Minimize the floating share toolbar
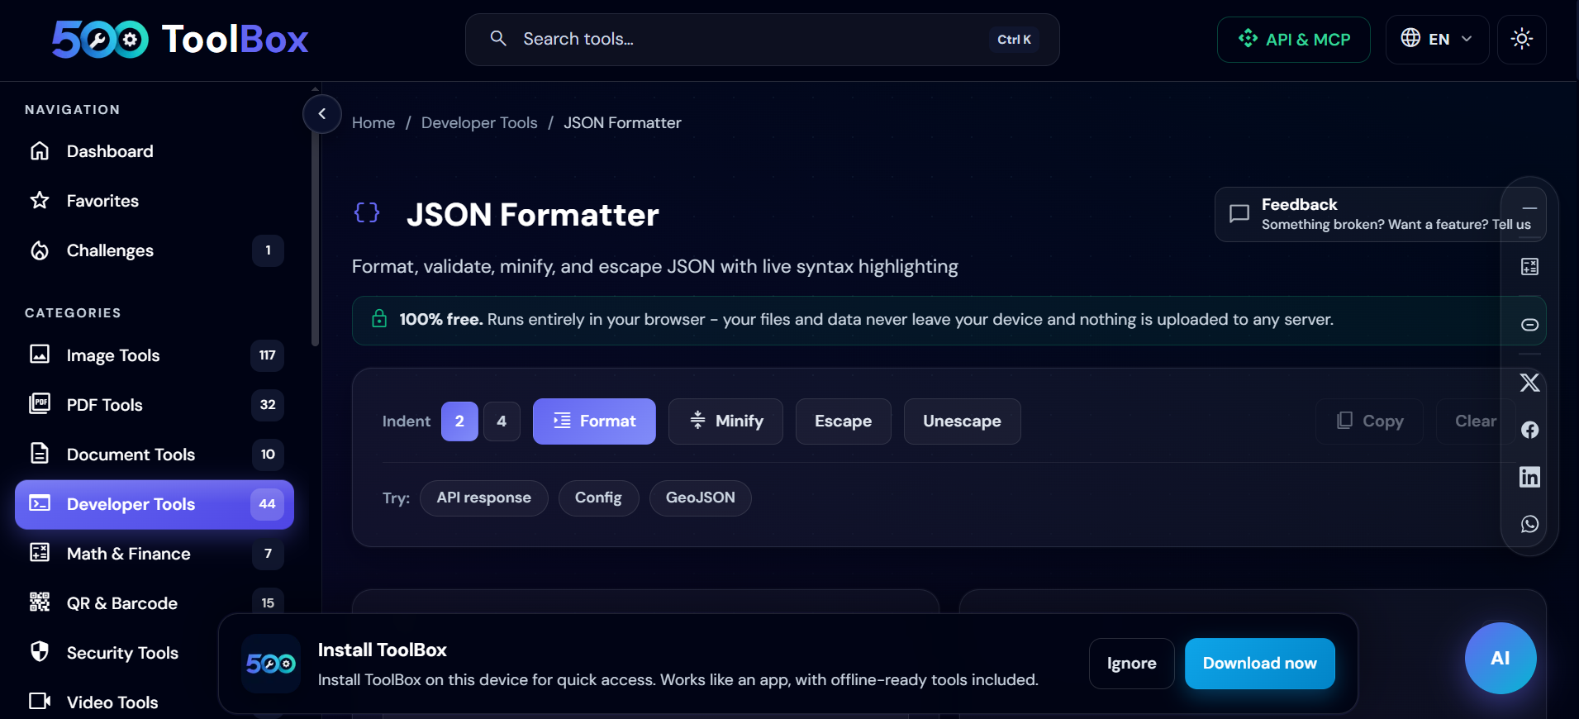This screenshot has width=1579, height=719. click(x=1529, y=208)
